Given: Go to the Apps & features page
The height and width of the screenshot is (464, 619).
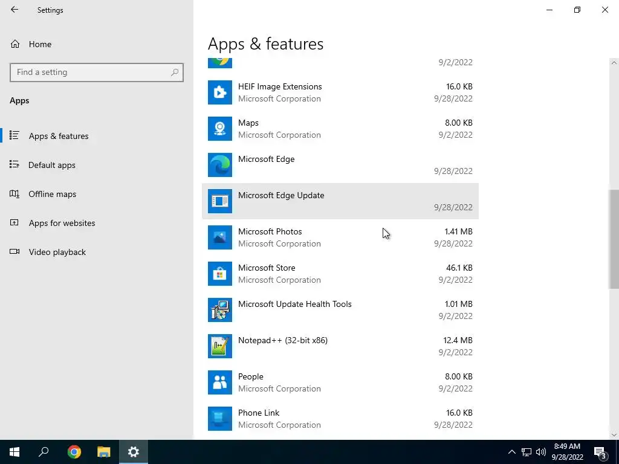Looking at the screenshot, I should click(97, 136).
